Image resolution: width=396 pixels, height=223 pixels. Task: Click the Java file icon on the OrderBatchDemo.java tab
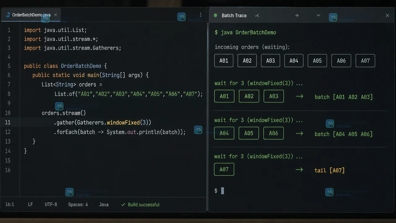pyautogui.click(x=8, y=15)
